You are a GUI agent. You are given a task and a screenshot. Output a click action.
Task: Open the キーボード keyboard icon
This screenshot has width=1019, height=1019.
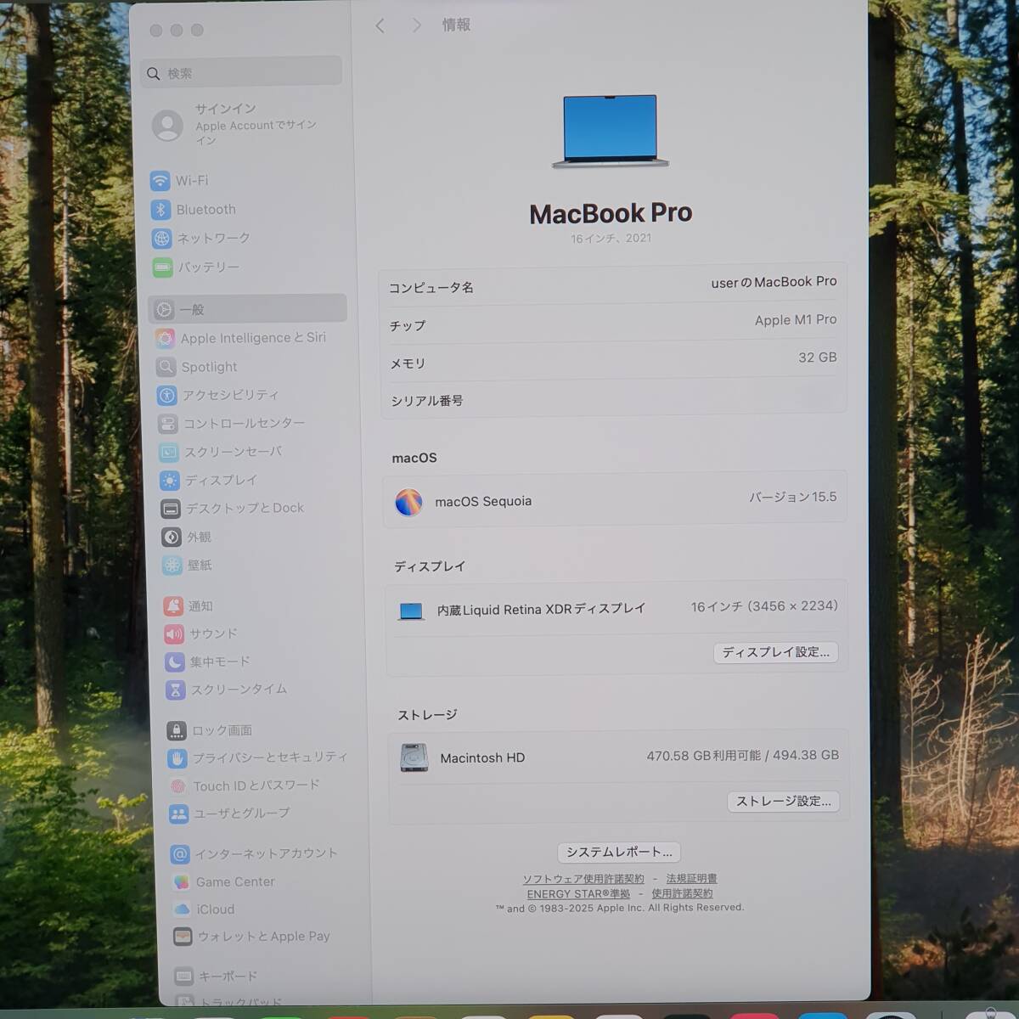[183, 977]
